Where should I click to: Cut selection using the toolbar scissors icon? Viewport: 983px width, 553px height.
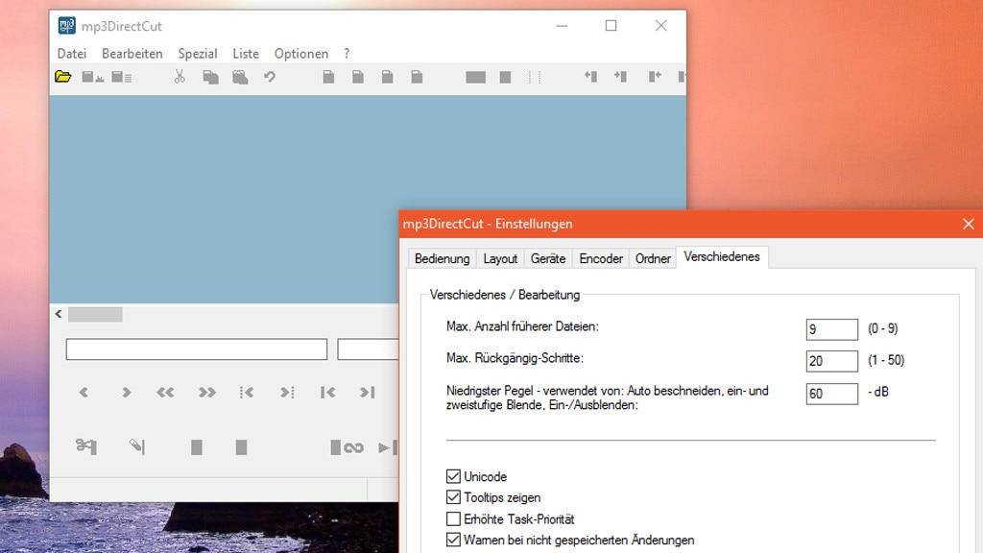[x=180, y=77]
